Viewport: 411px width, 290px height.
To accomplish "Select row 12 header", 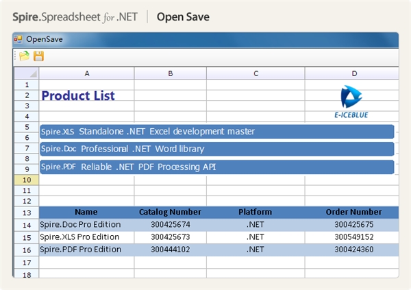I will [x=27, y=201].
